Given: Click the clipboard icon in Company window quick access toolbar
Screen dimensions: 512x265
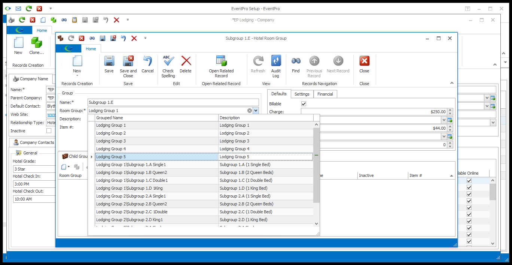Looking at the screenshot, I should [74, 20].
